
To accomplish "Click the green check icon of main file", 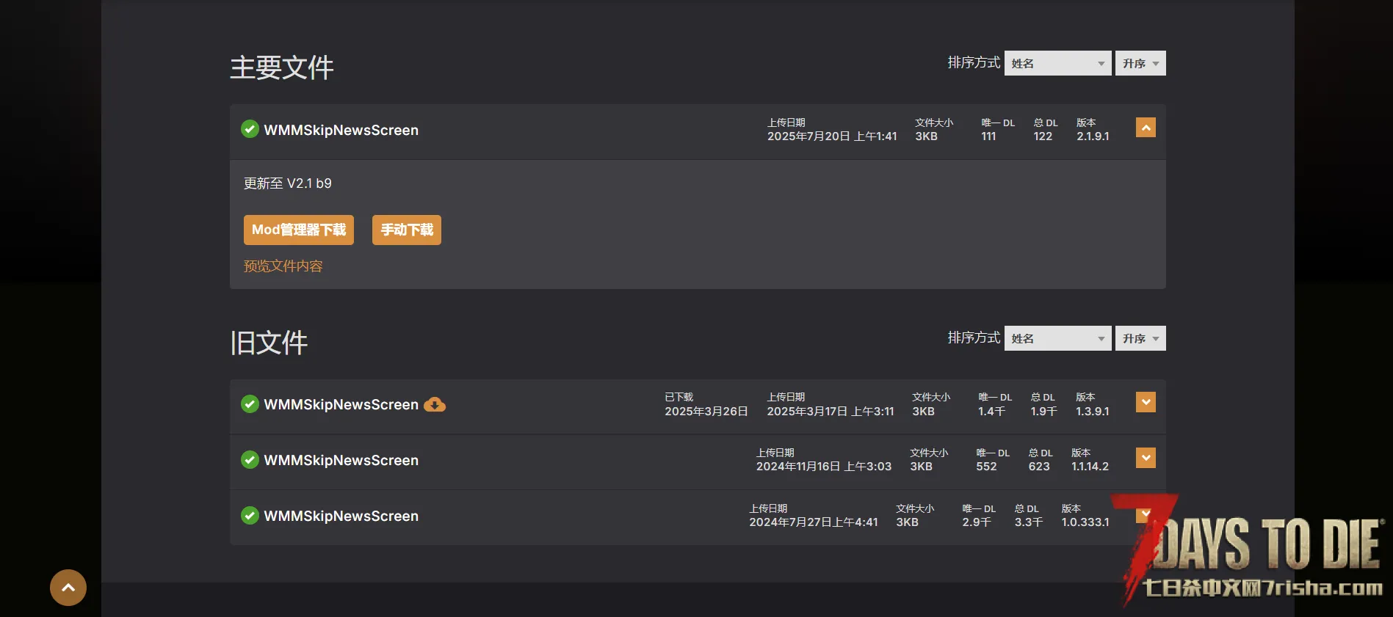I will pos(250,129).
